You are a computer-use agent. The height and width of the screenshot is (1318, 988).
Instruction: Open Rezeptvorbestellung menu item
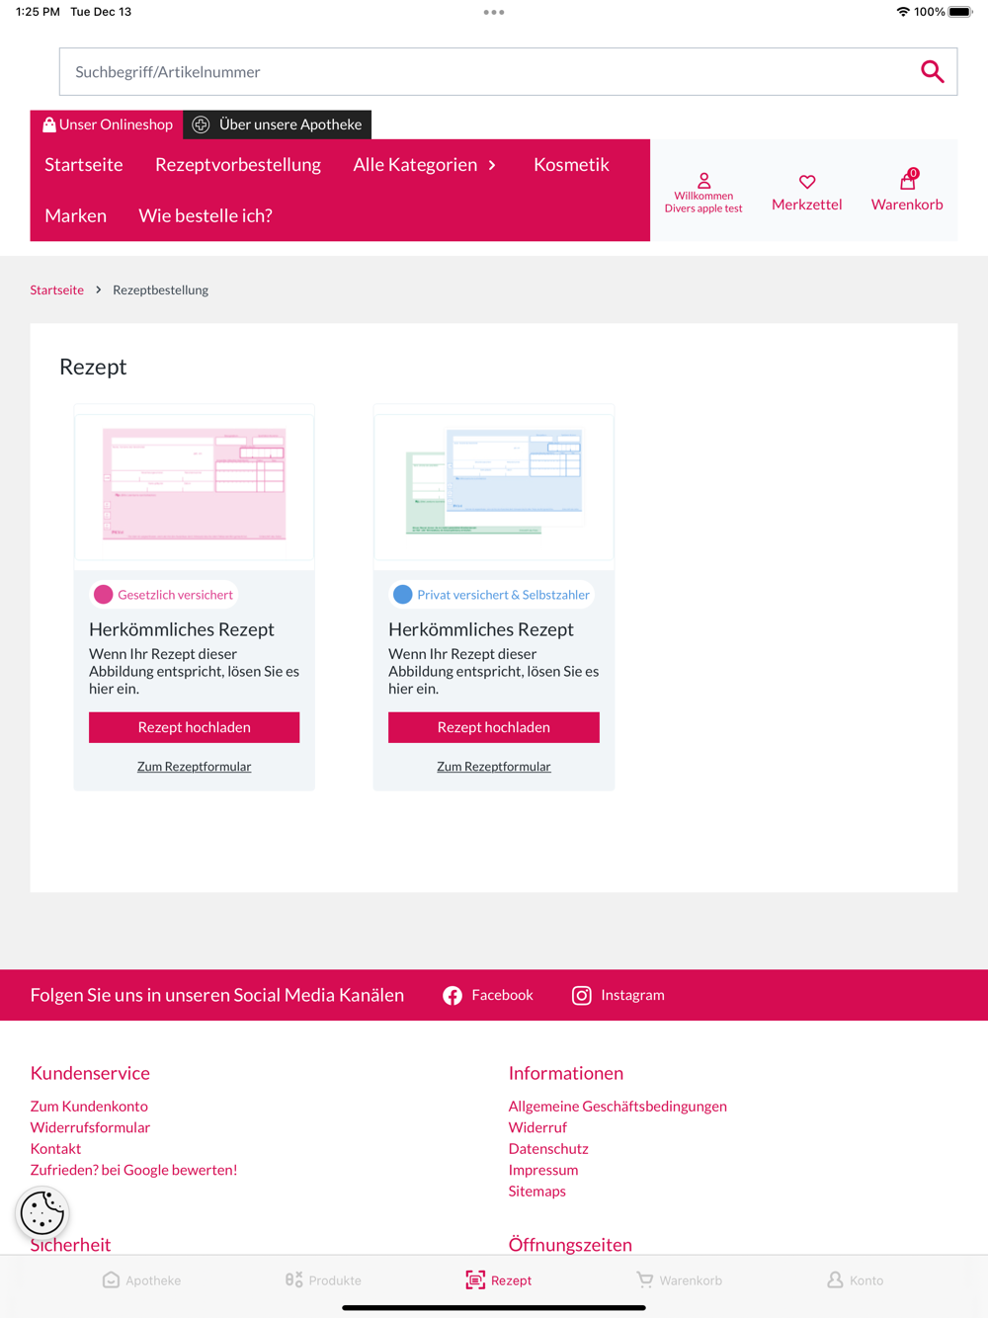click(x=238, y=164)
